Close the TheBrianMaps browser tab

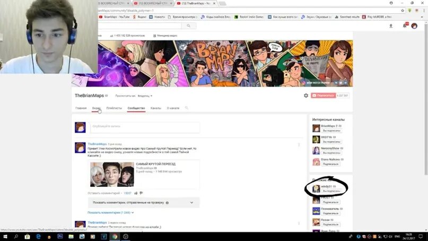coord(214,3)
